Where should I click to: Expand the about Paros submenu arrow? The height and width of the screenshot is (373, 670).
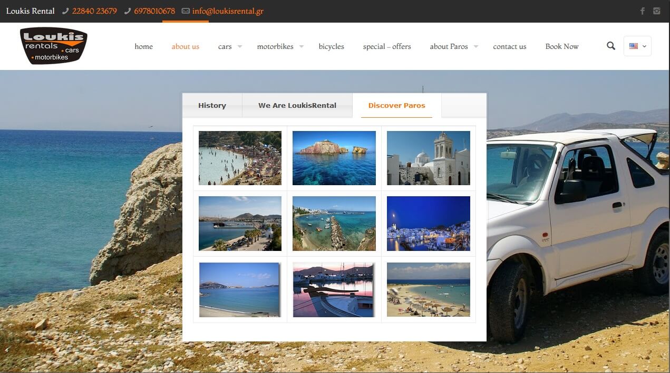[x=475, y=46]
